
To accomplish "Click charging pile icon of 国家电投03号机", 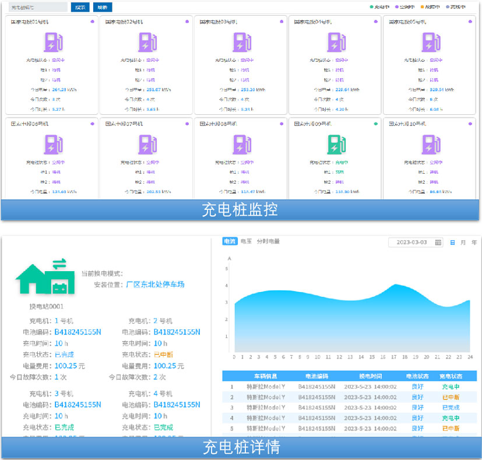I will (x=242, y=42).
